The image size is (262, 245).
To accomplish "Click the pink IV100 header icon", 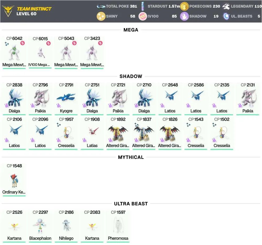I will coord(143,16).
